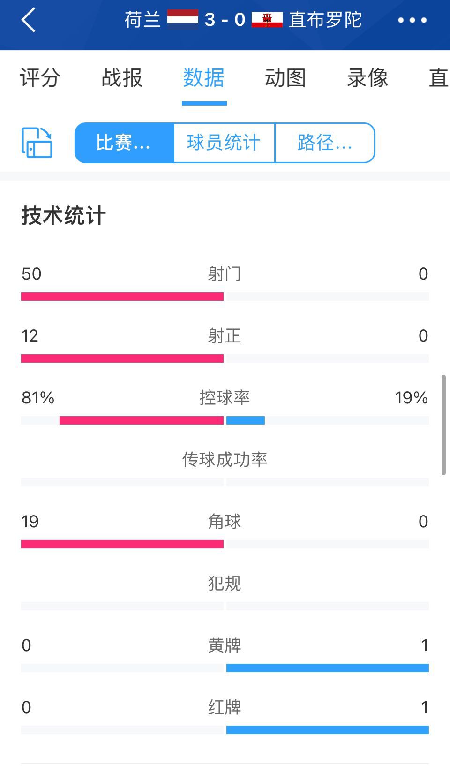The width and height of the screenshot is (450, 767).
Task: Go to the 动图 tab
Action: (285, 78)
